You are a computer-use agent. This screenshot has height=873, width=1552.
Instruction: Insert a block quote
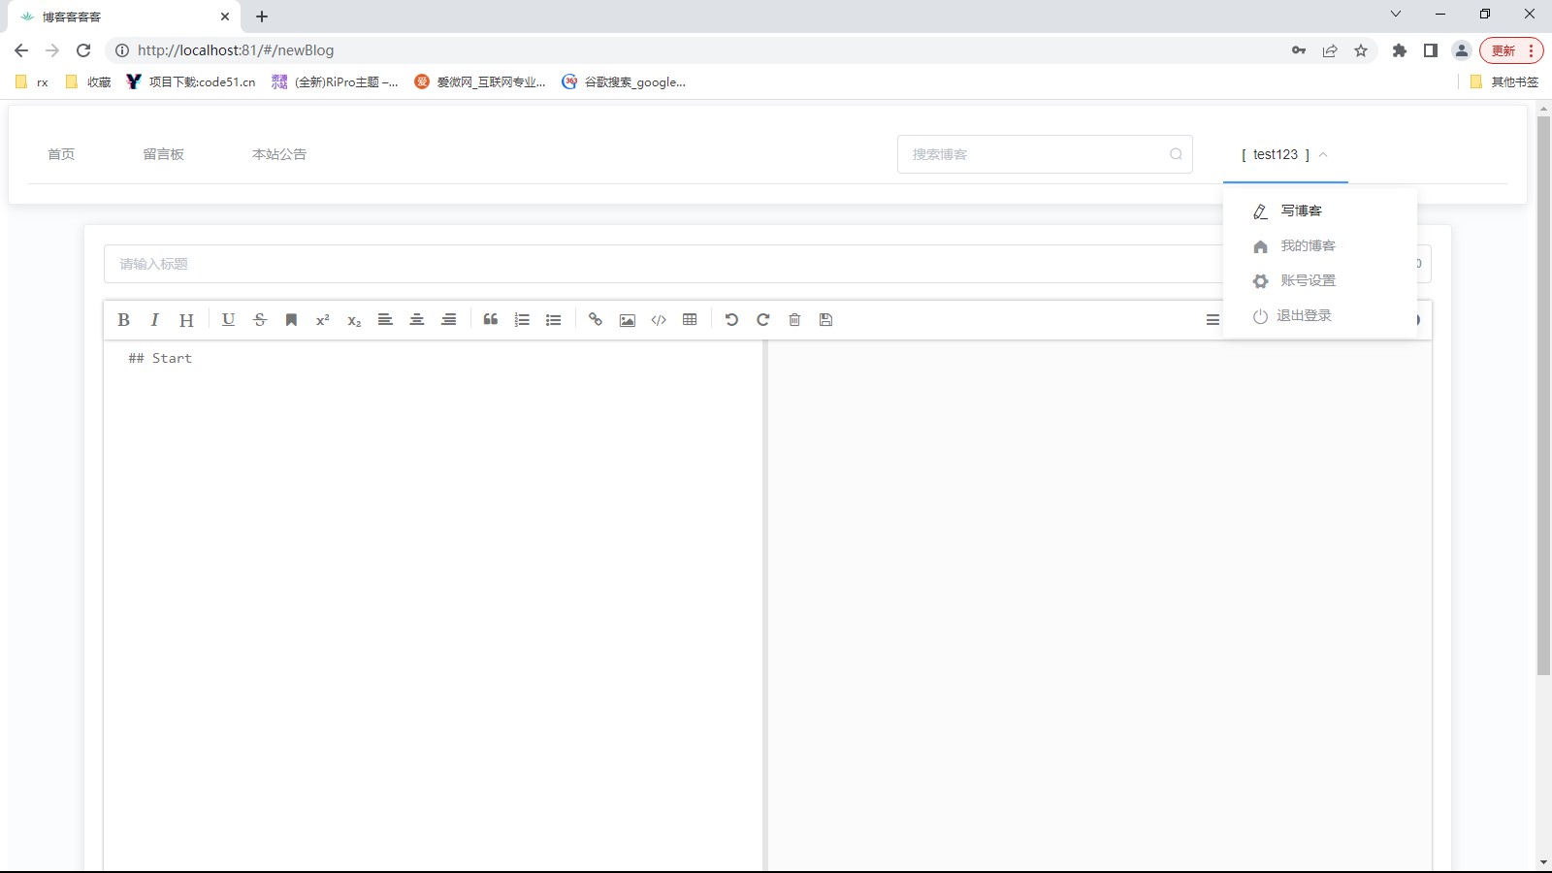coord(491,320)
